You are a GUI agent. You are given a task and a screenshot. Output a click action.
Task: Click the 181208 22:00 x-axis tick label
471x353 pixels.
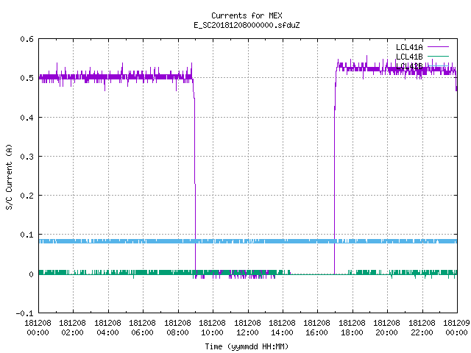(x=422, y=328)
